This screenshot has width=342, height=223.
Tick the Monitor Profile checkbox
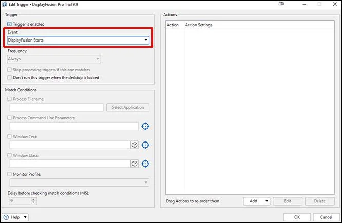pyautogui.click(x=9, y=174)
